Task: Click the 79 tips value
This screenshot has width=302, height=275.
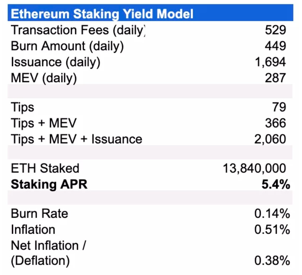Action: (x=279, y=107)
